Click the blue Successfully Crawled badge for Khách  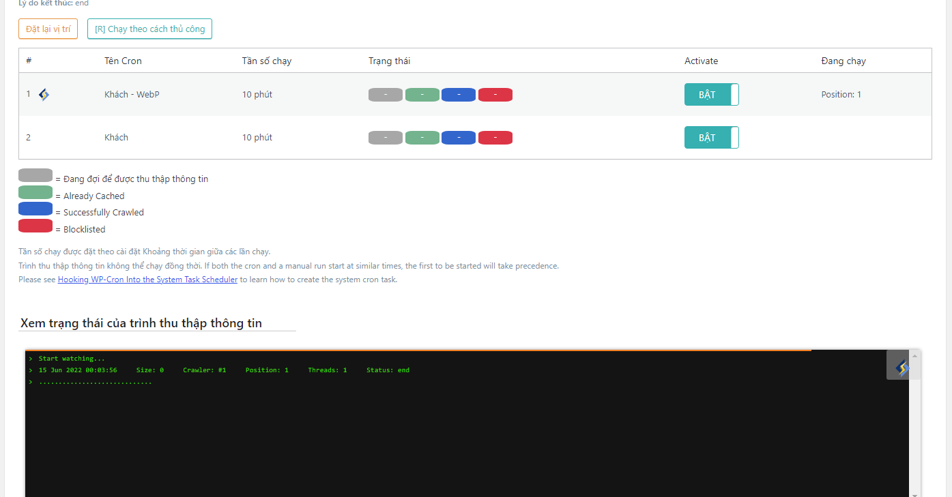coord(459,137)
